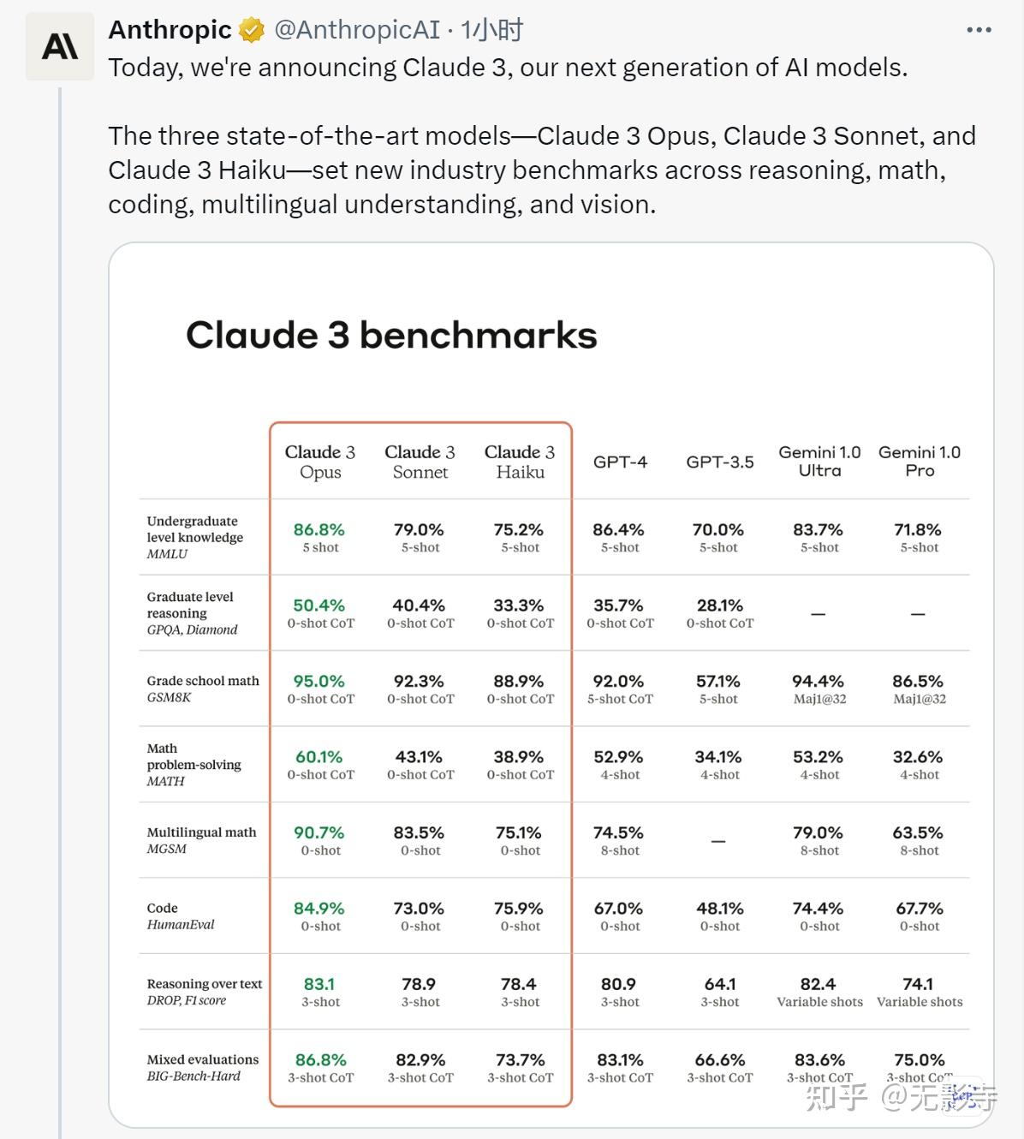Image resolution: width=1024 pixels, height=1139 pixels.
Task: Click the Opus 86.8% MMLU score
Action: [x=319, y=530]
